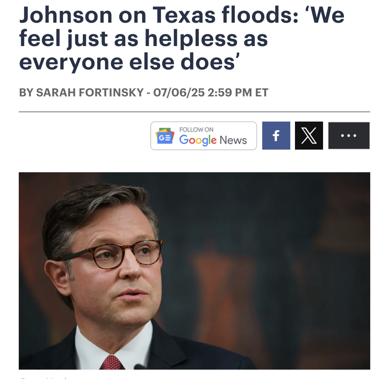
Task: Click the 'Johnson on Texas floods' headline
Action: pos(182,38)
